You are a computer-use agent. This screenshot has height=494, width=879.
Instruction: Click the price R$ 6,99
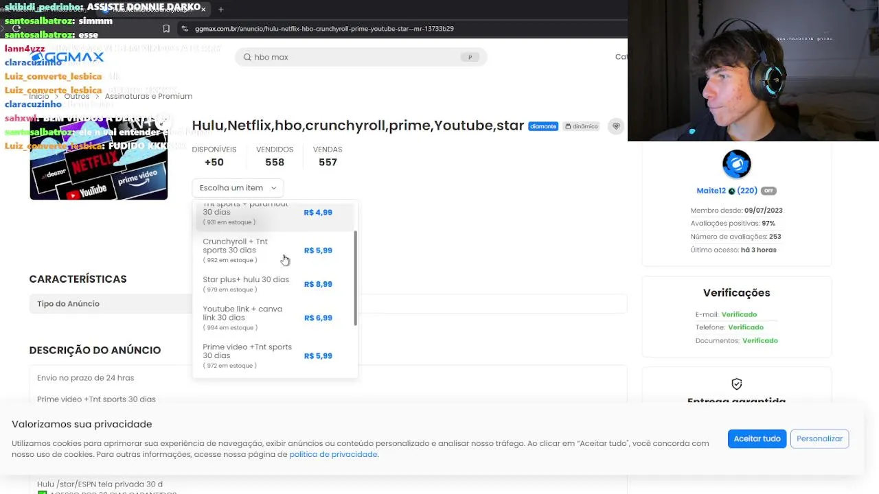[318, 318]
